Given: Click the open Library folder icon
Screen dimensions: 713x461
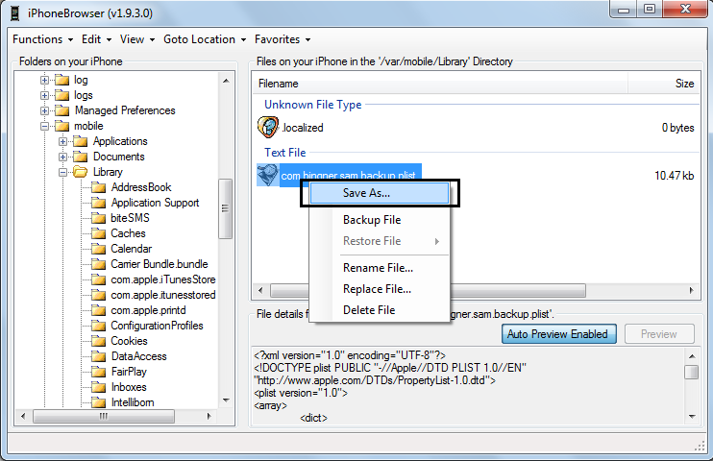Looking at the screenshot, I should [x=81, y=172].
